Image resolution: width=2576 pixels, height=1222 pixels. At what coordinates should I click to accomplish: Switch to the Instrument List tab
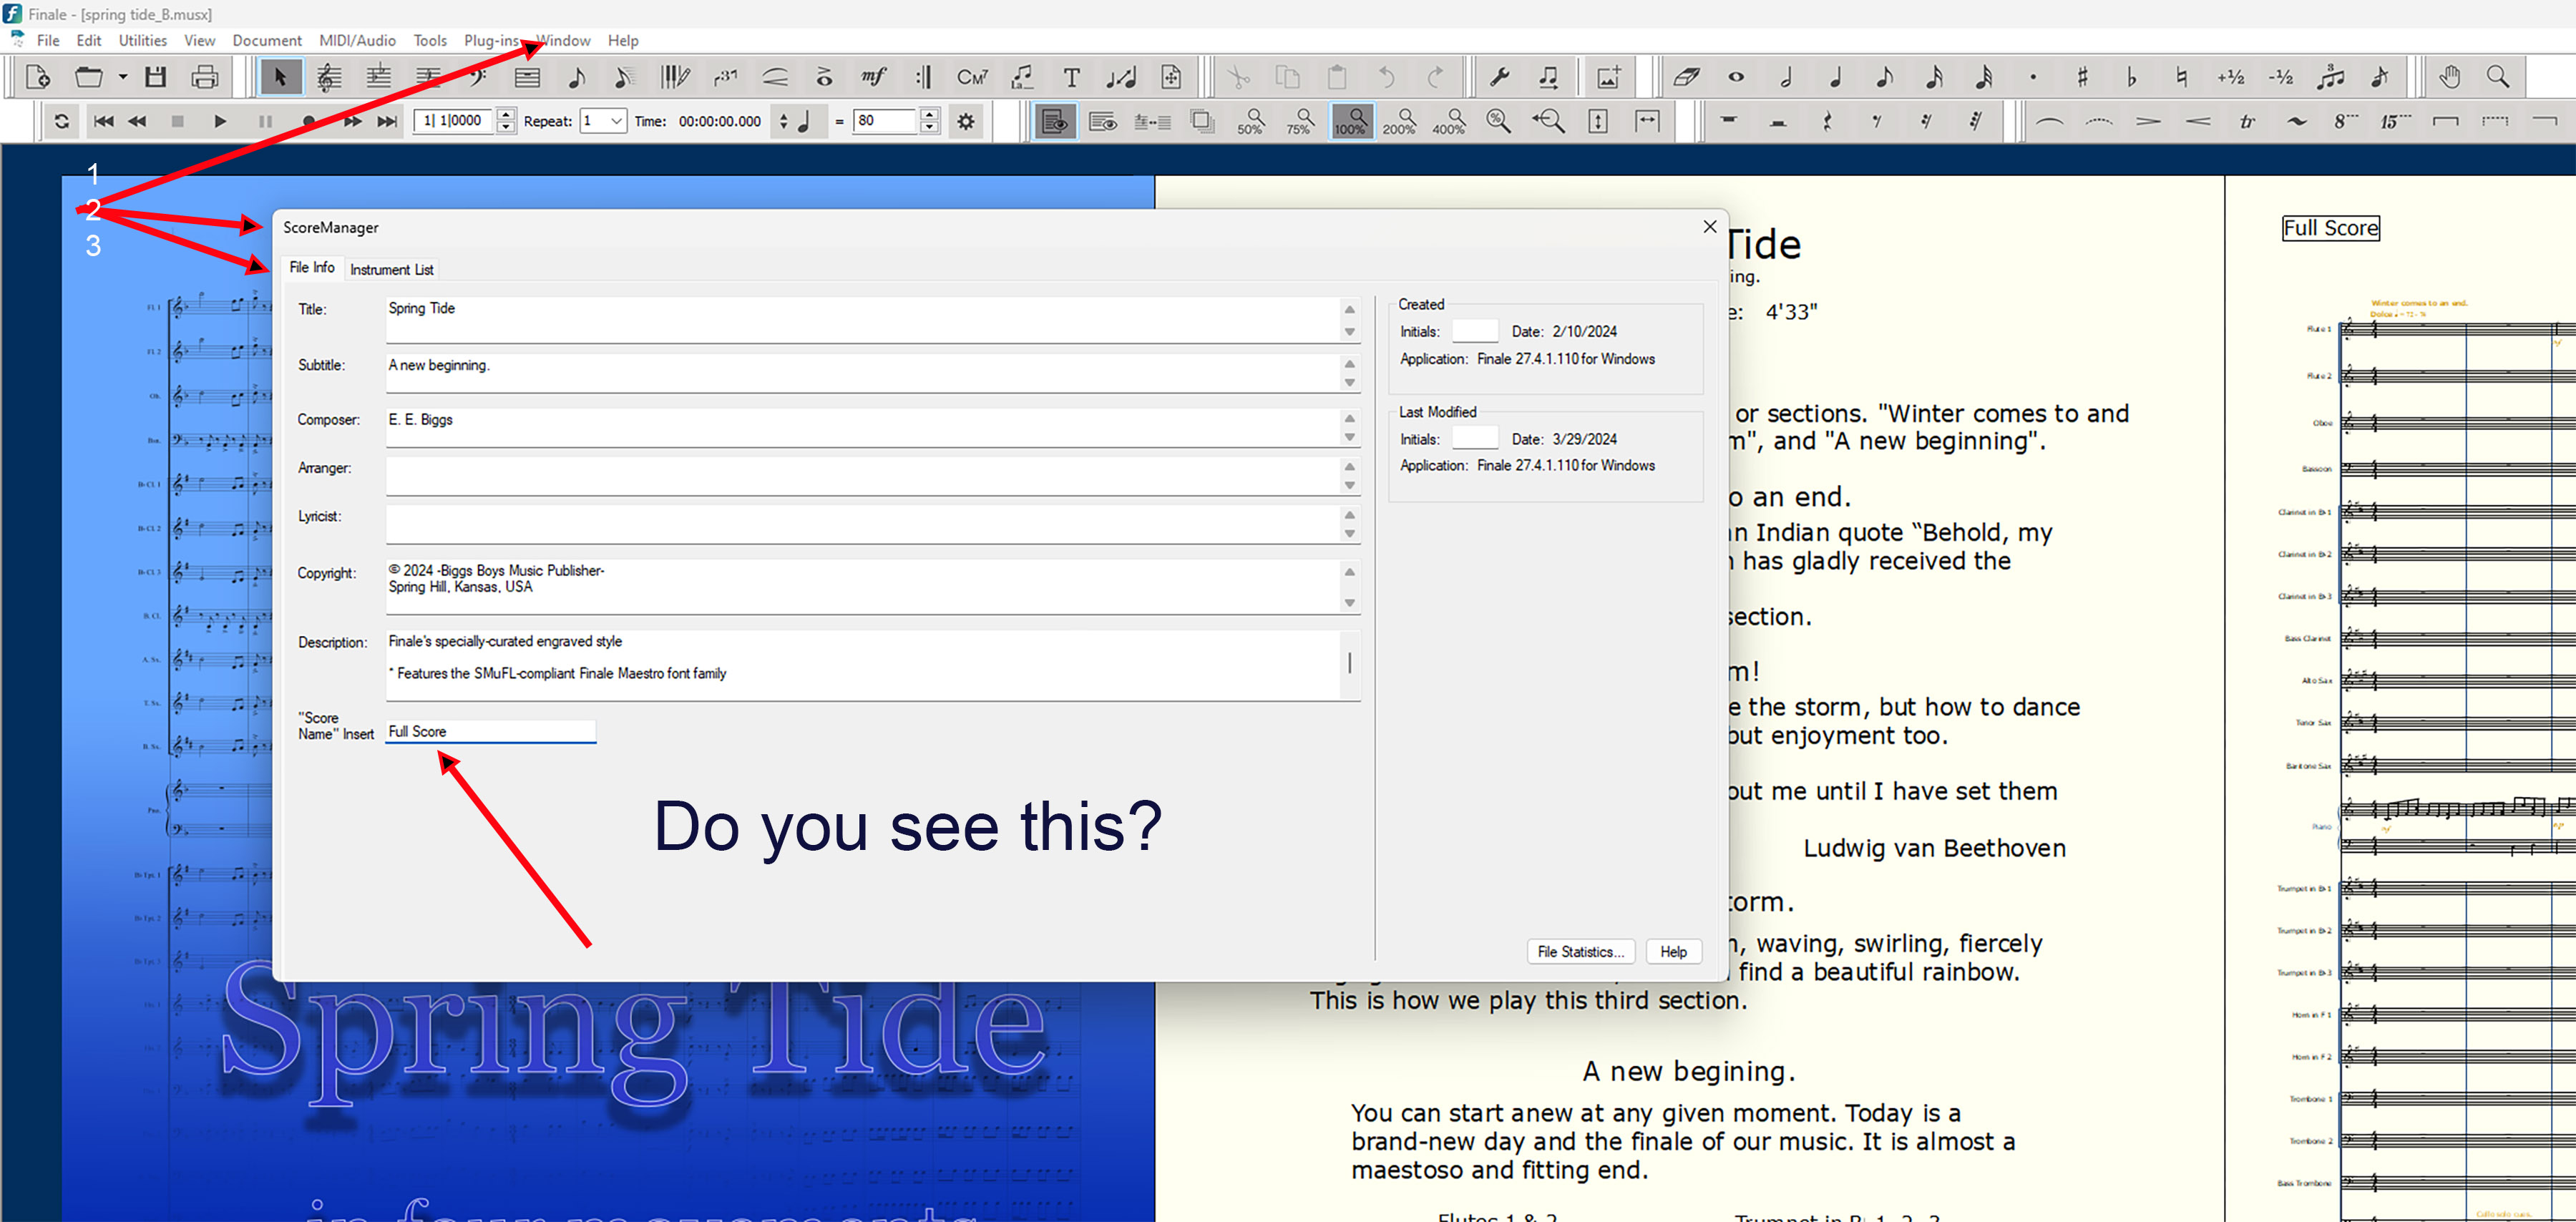(x=391, y=269)
